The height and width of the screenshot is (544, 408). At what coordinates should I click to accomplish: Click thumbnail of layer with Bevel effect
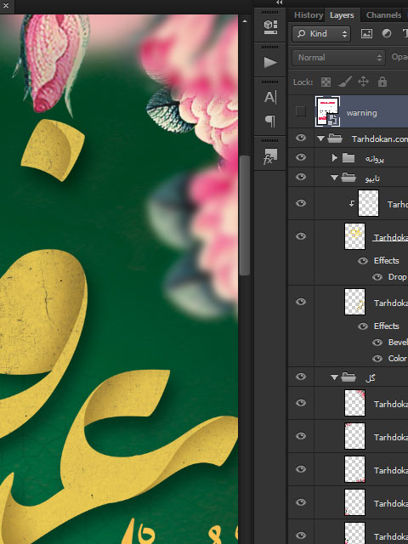[x=354, y=302]
